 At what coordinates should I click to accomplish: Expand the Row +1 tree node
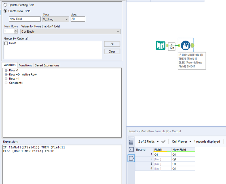[6, 79]
